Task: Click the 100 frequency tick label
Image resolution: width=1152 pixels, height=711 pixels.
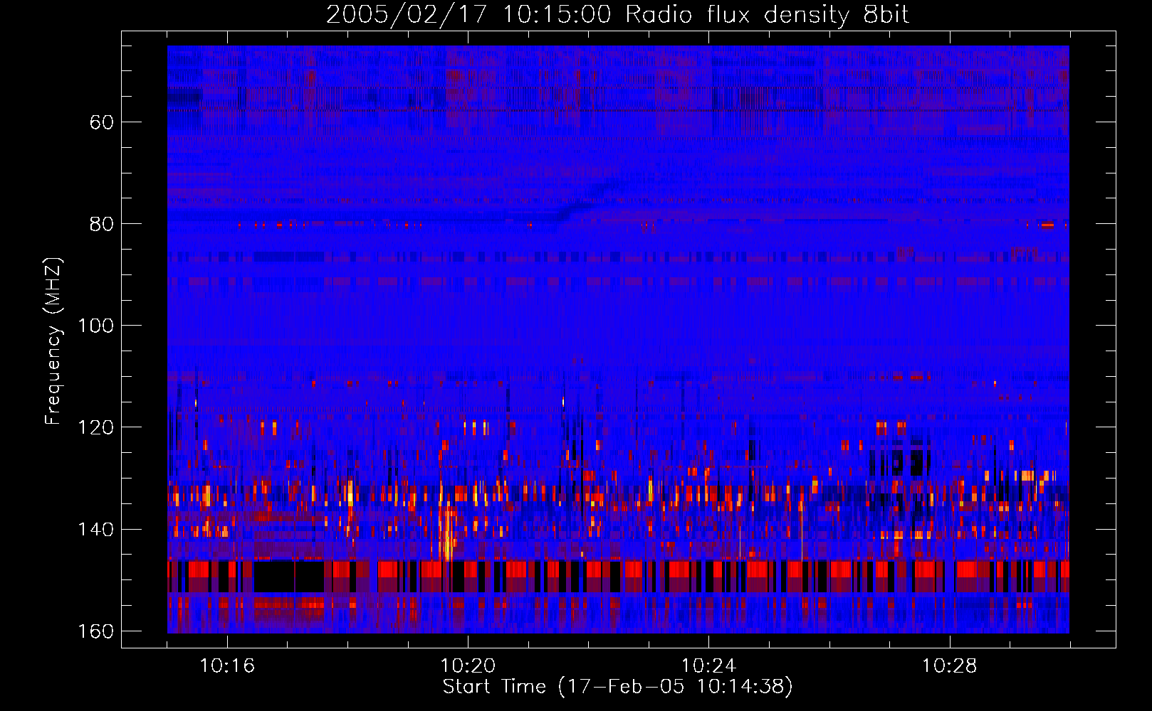Action: coord(96,326)
